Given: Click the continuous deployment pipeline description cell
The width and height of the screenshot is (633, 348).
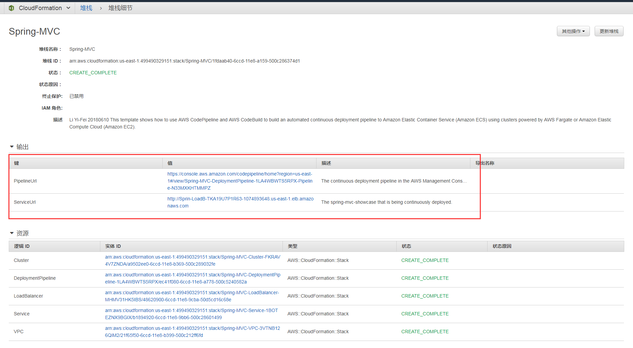Looking at the screenshot, I should coord(394,181).
